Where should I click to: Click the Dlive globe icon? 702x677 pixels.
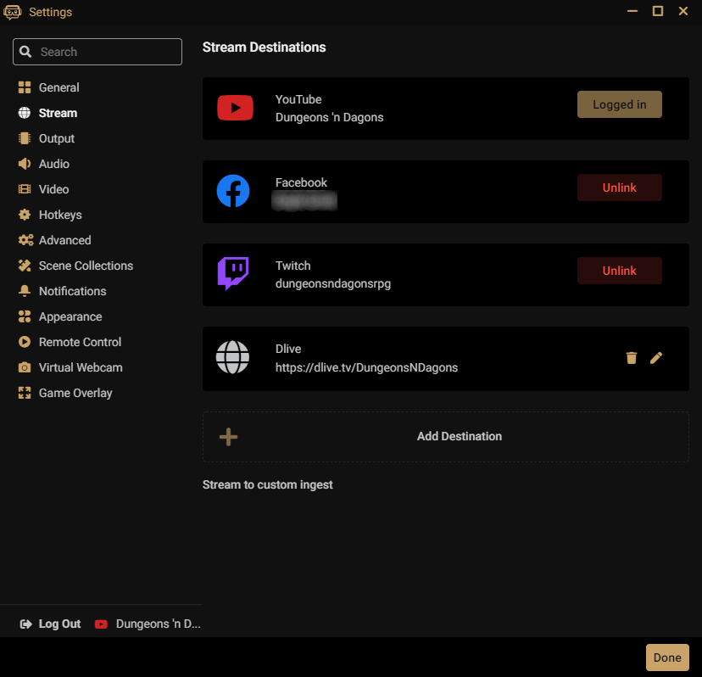point(233,358)
